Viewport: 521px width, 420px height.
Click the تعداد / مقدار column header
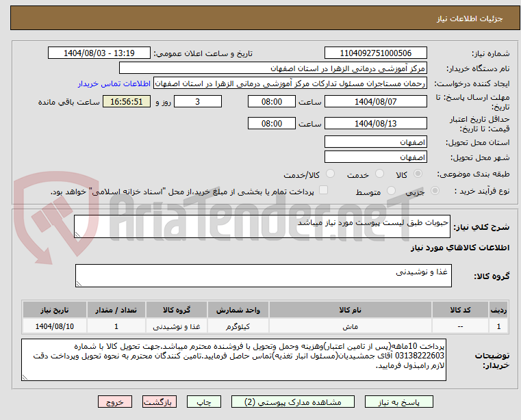pos(116,310)
